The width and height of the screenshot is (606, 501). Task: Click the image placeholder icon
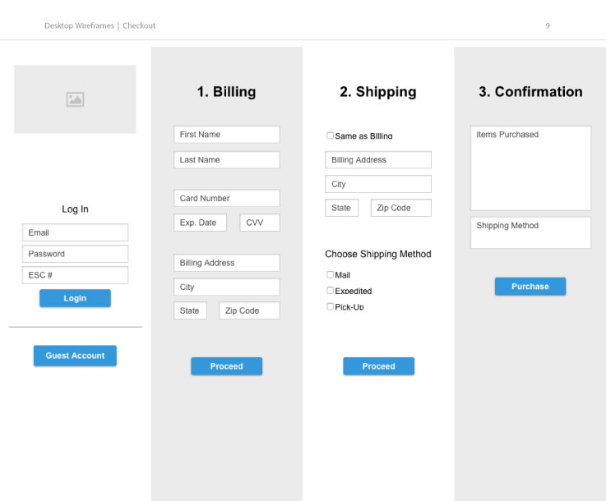click(75, 99)
